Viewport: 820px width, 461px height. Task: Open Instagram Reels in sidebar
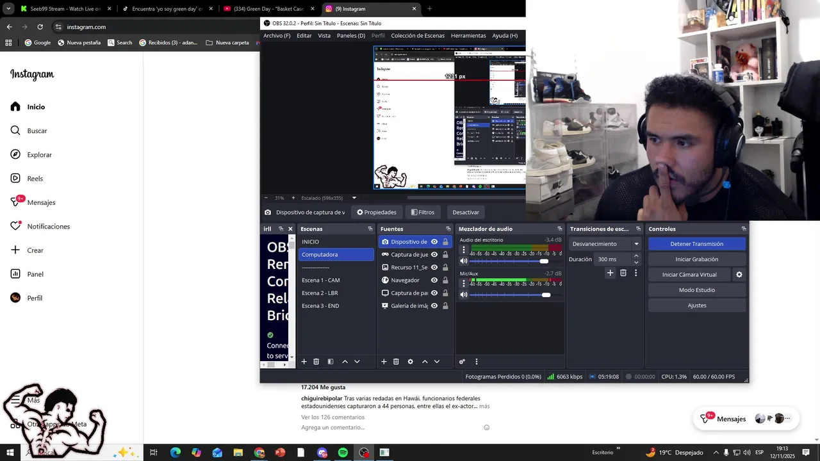(x=27, y=179)
